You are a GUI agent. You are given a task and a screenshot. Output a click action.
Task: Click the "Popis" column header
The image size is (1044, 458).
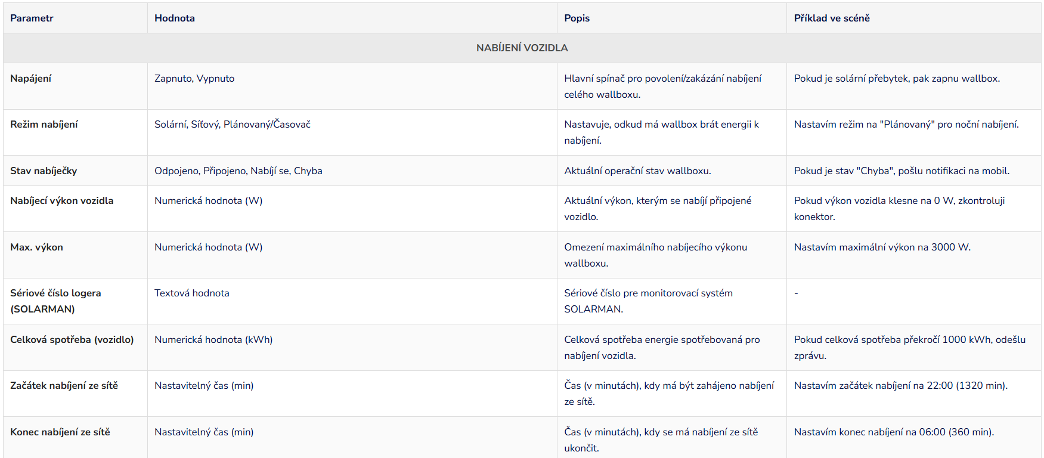[577, 18]
